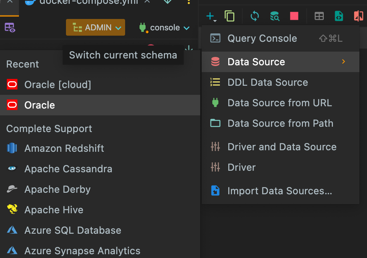This screenshot has width=367, height=258.
Task: Open the editor tabs more-options dots
Action: tap(189, 2)
